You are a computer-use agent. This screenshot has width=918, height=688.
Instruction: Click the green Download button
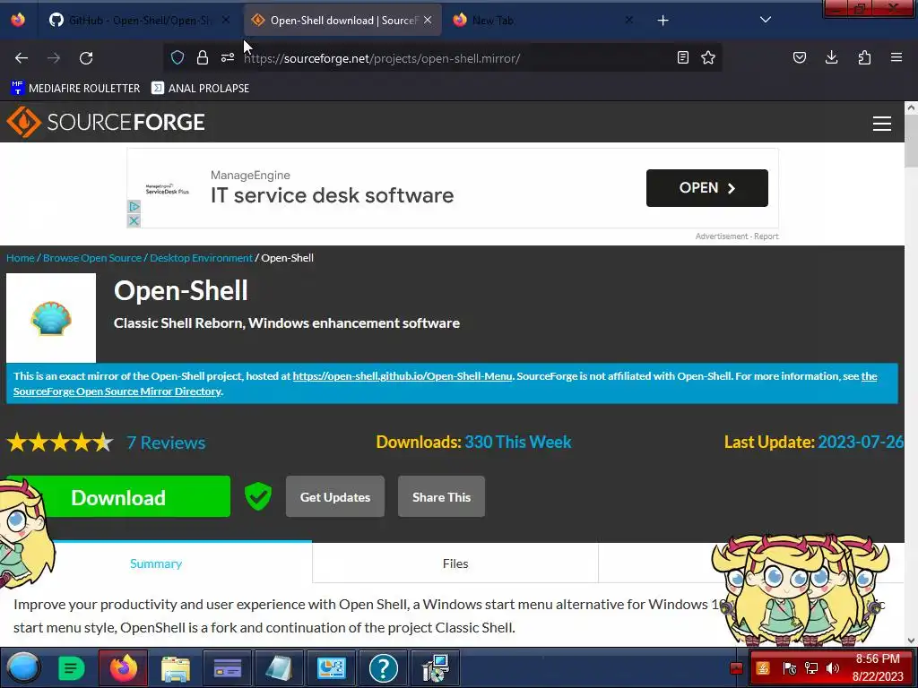pos(118,496)
